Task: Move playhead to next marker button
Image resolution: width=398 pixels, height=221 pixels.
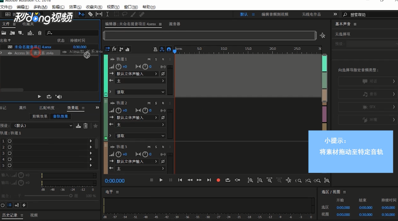Action: pyautogui.click(x=209, y=180)
